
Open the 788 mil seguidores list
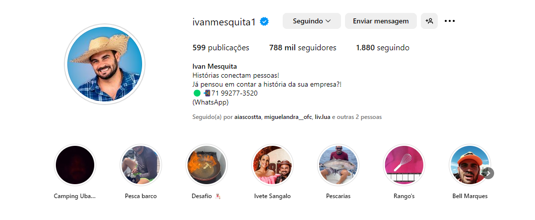[x=303, y=48]
